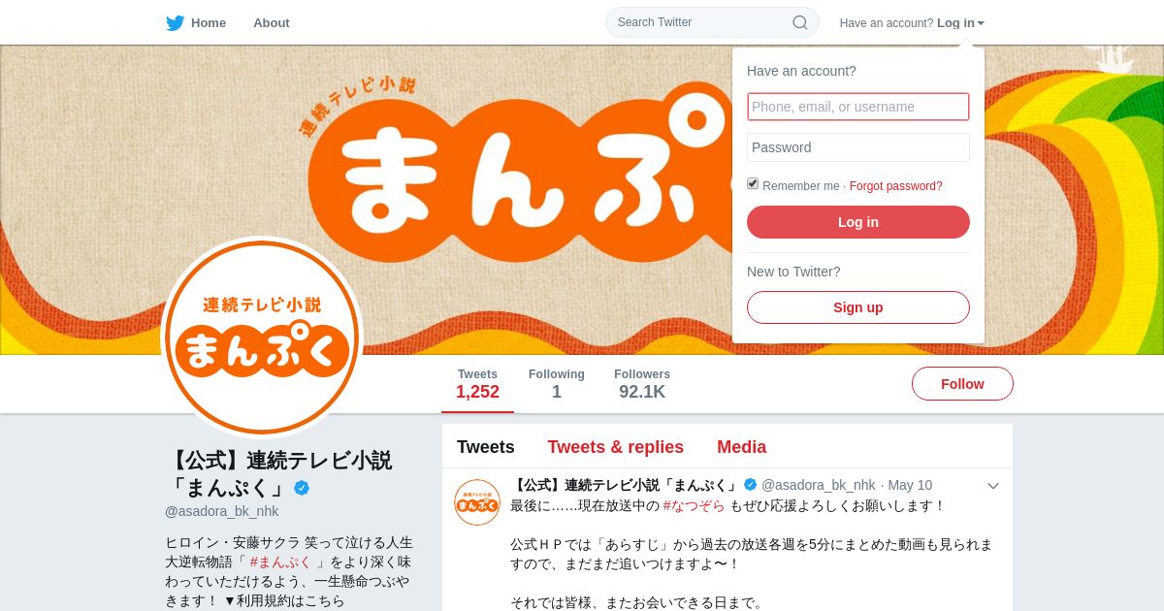
Task: Open the Forgot password link
Action: (x=895, y=186)
